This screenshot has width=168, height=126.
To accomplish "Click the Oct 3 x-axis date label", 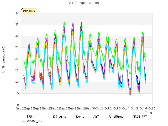I will click(x=117, y=108).
